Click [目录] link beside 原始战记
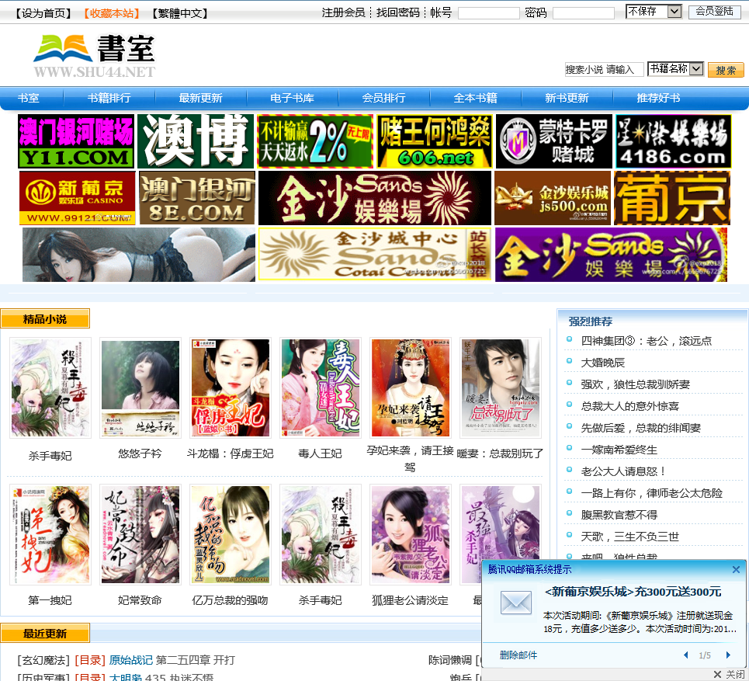The width and height of the screenshot is (749, 681). 90,660
